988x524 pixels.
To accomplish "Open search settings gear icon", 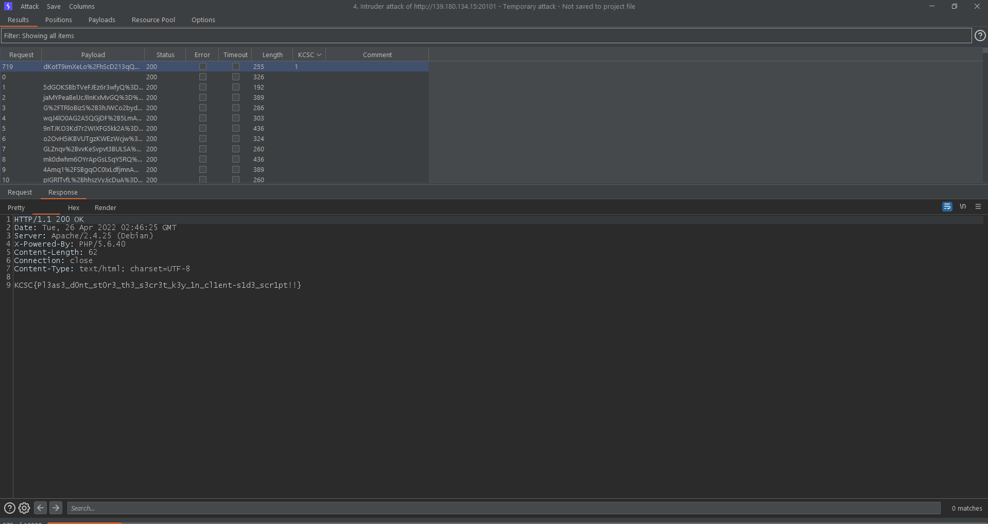I will 24,508.
